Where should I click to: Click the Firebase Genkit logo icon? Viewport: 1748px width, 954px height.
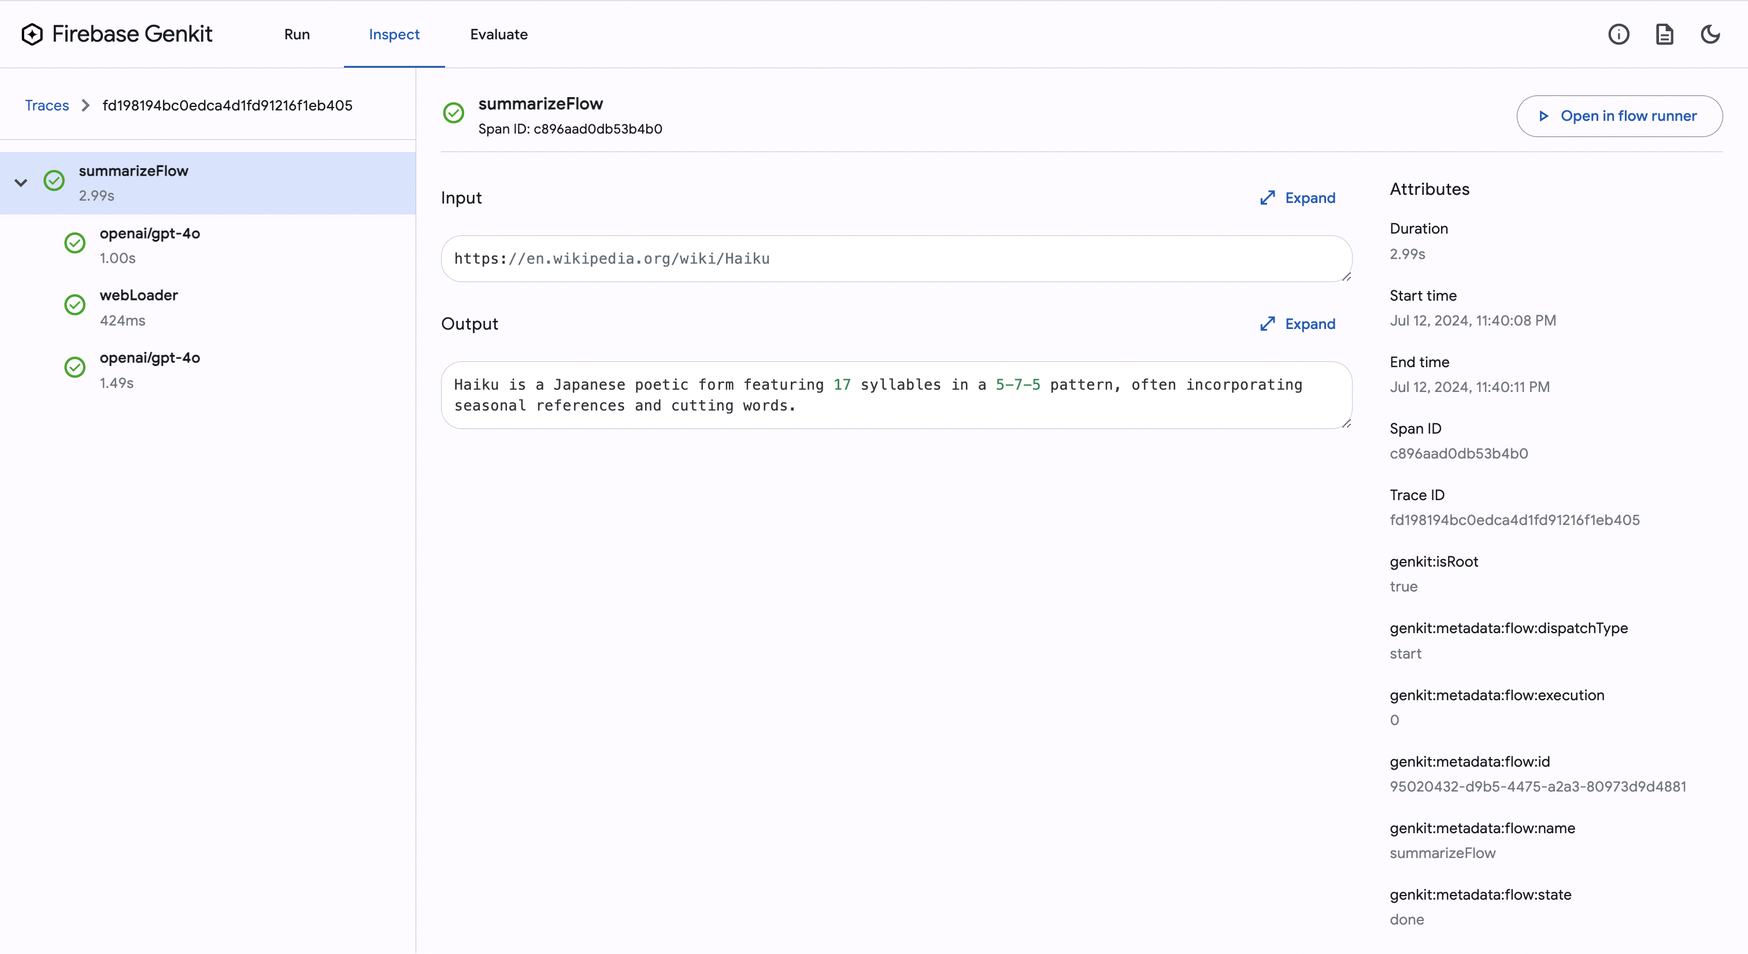tap(32, 34)
